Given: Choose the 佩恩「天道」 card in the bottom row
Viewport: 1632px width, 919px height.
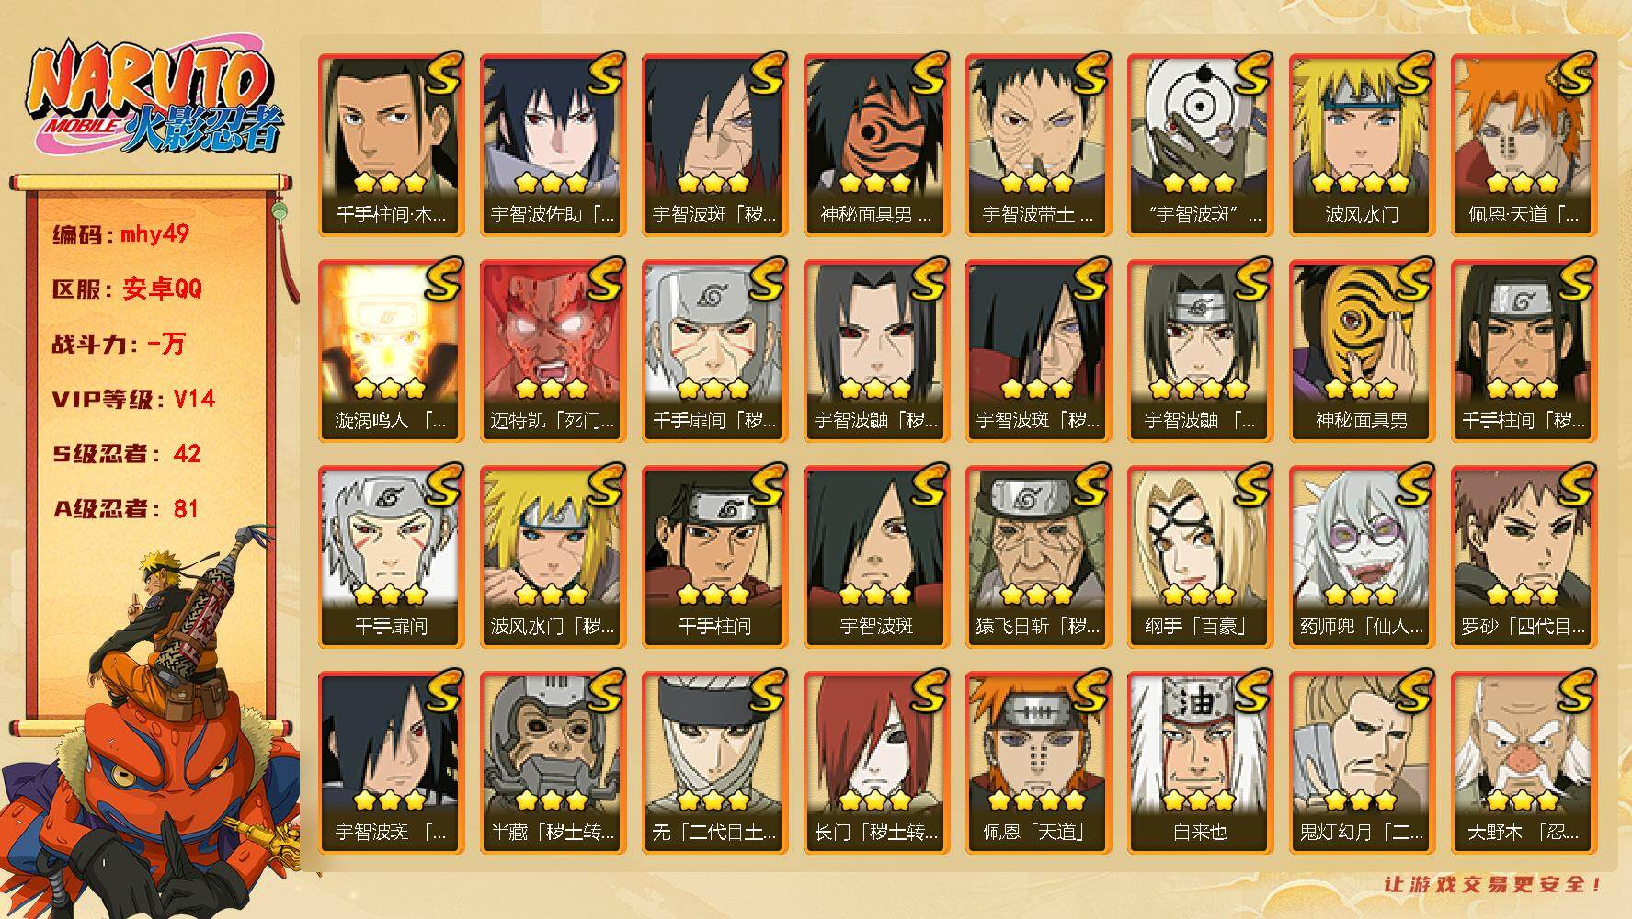Looking at the screenshot, I should tap(1038, 762).
